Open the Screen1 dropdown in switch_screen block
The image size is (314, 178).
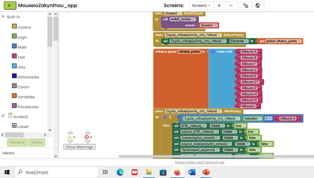tap(208, 25)
